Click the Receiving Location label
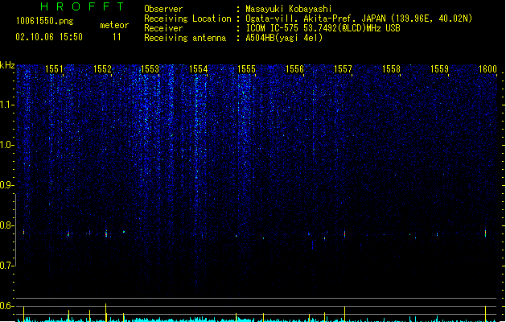The image size is (506, 322). point(187,19)
